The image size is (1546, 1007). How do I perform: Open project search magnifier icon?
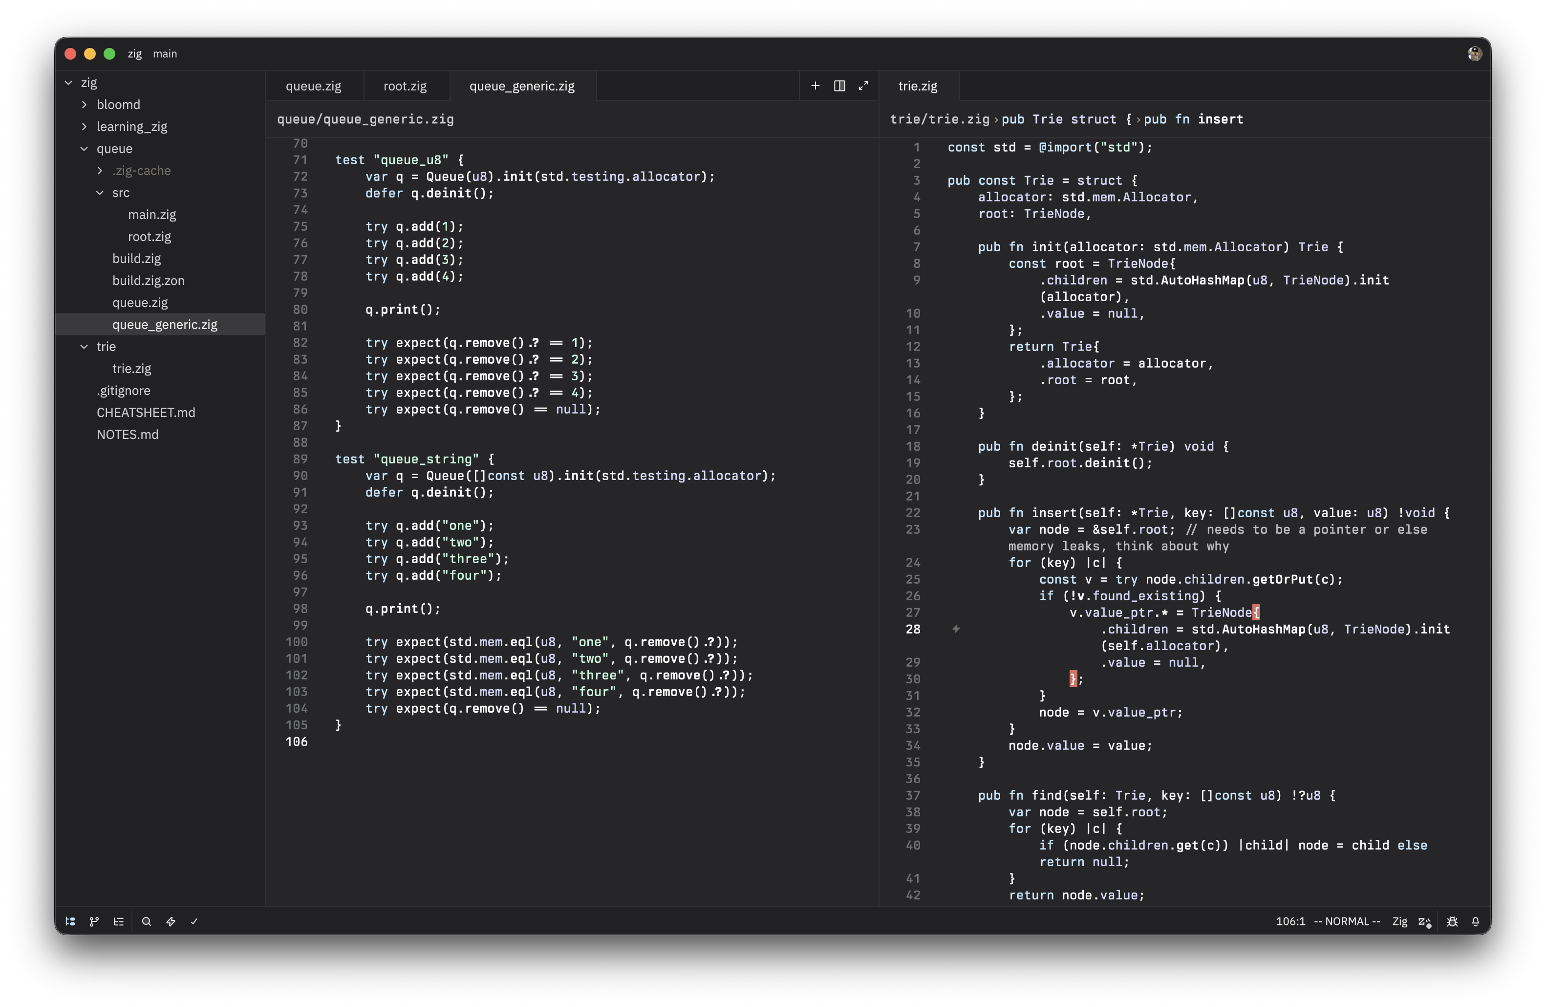pos(147,921)
